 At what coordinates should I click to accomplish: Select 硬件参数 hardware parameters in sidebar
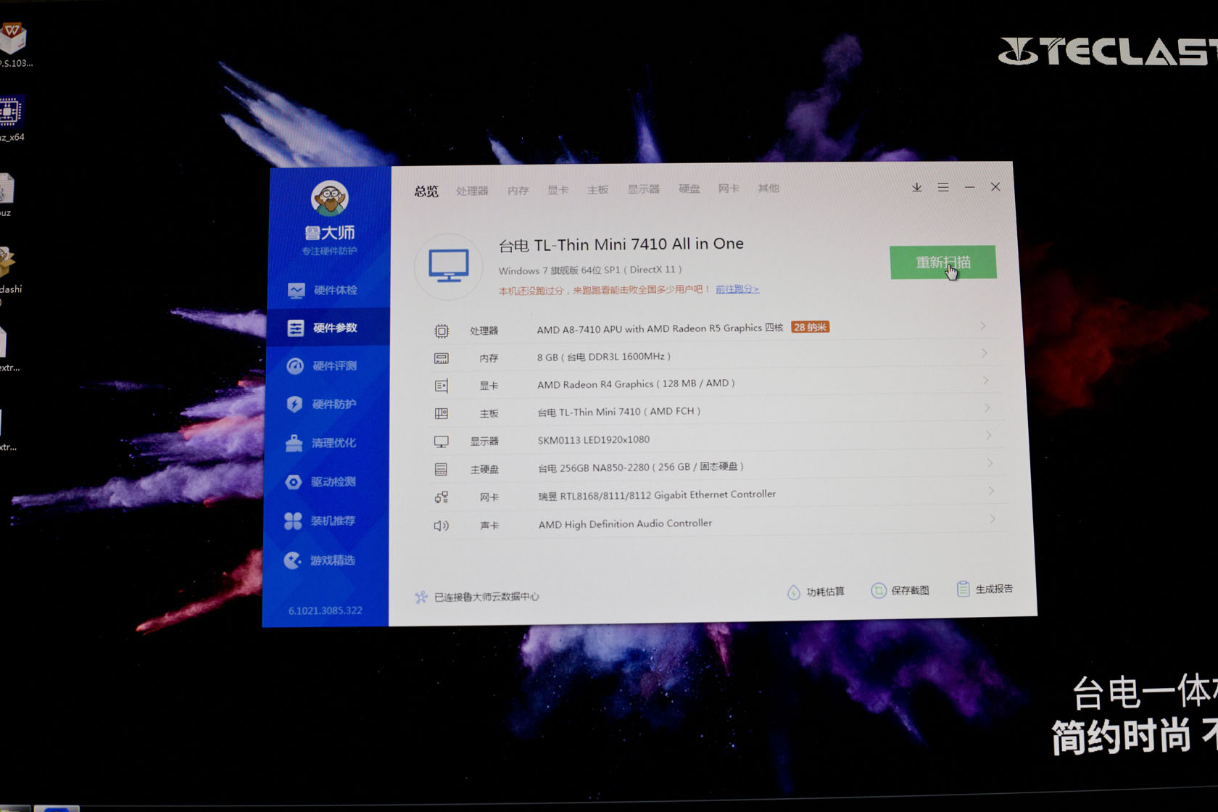(x=328, y=328)
